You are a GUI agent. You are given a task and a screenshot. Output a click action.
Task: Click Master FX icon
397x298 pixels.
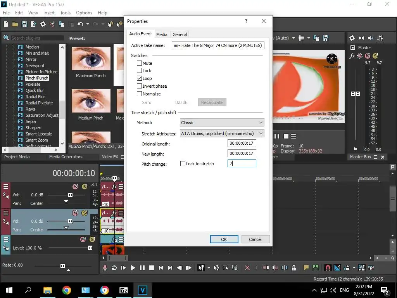(352, 56)
